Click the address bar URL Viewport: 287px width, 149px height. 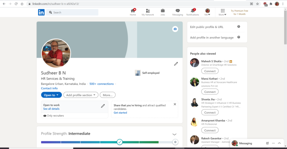[56, 4]
